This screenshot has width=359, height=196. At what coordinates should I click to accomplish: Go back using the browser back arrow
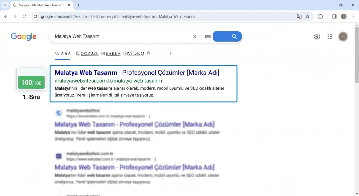coord(6,16)
